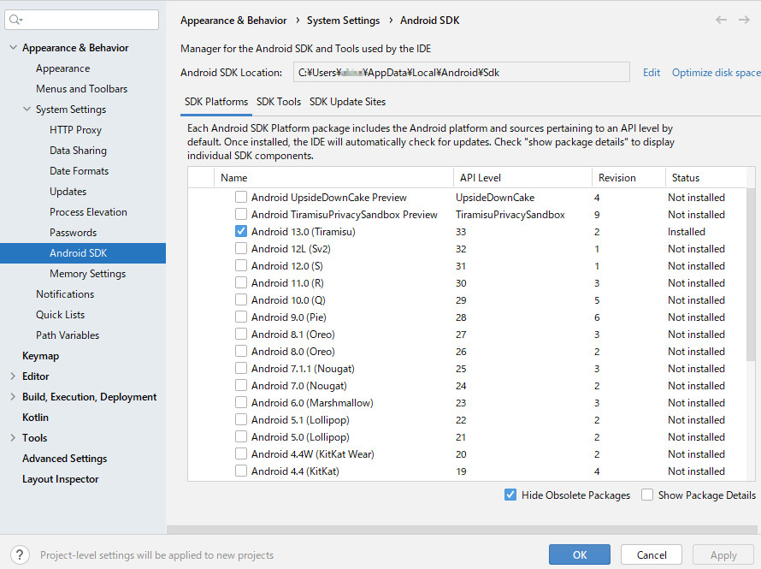Check Android 5.1 (Lollipop) checkbox
761x569 pixels.
241,419
